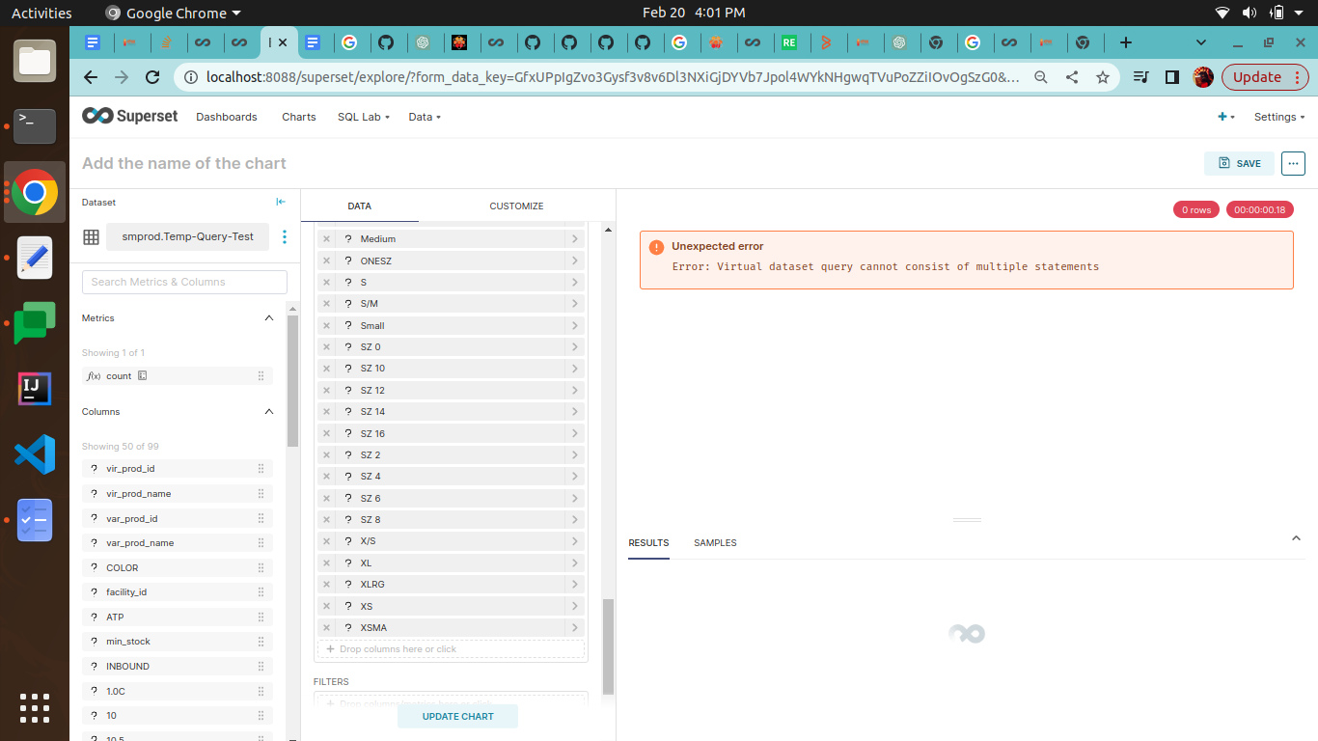Click the Search Metrics & Columns field
1318x741 pixels.
pyautogui.click(x=183, y=282)
